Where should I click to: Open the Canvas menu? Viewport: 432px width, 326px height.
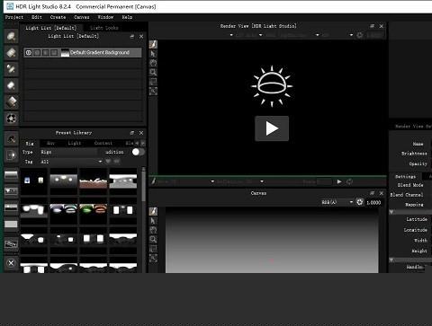click(x=82, y=17)
